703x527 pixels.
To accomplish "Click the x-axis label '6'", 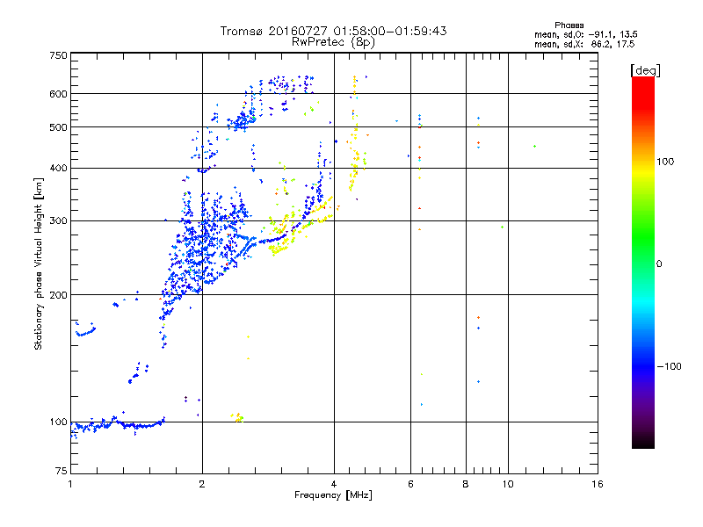I will pyautogui.click(x=410, y=484).
